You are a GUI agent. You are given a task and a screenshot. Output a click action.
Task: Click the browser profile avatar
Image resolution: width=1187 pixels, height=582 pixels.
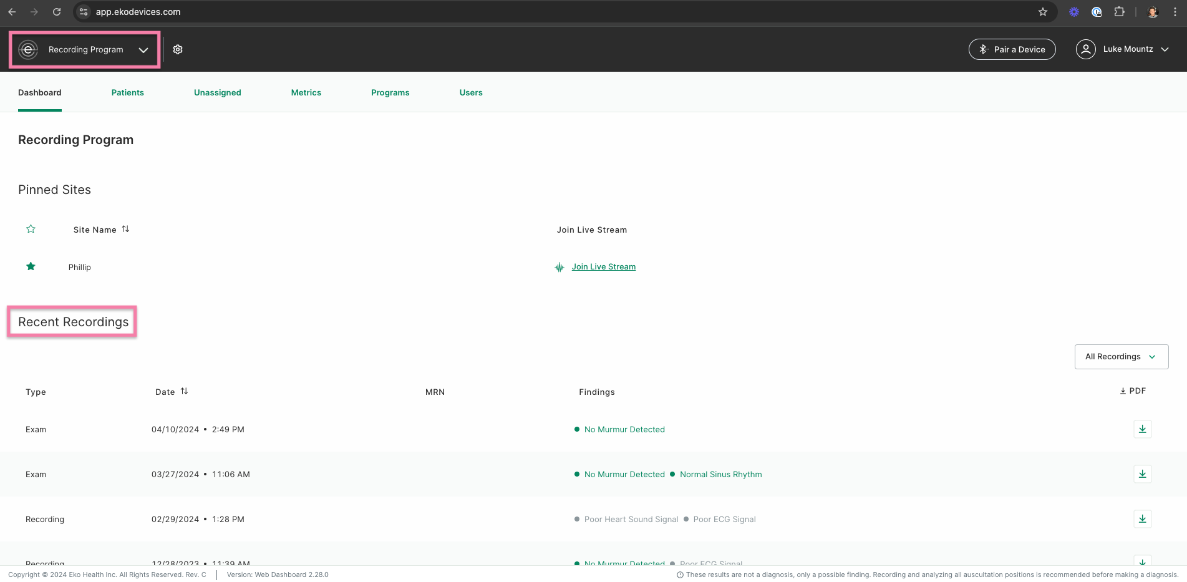click(1153, 12)
